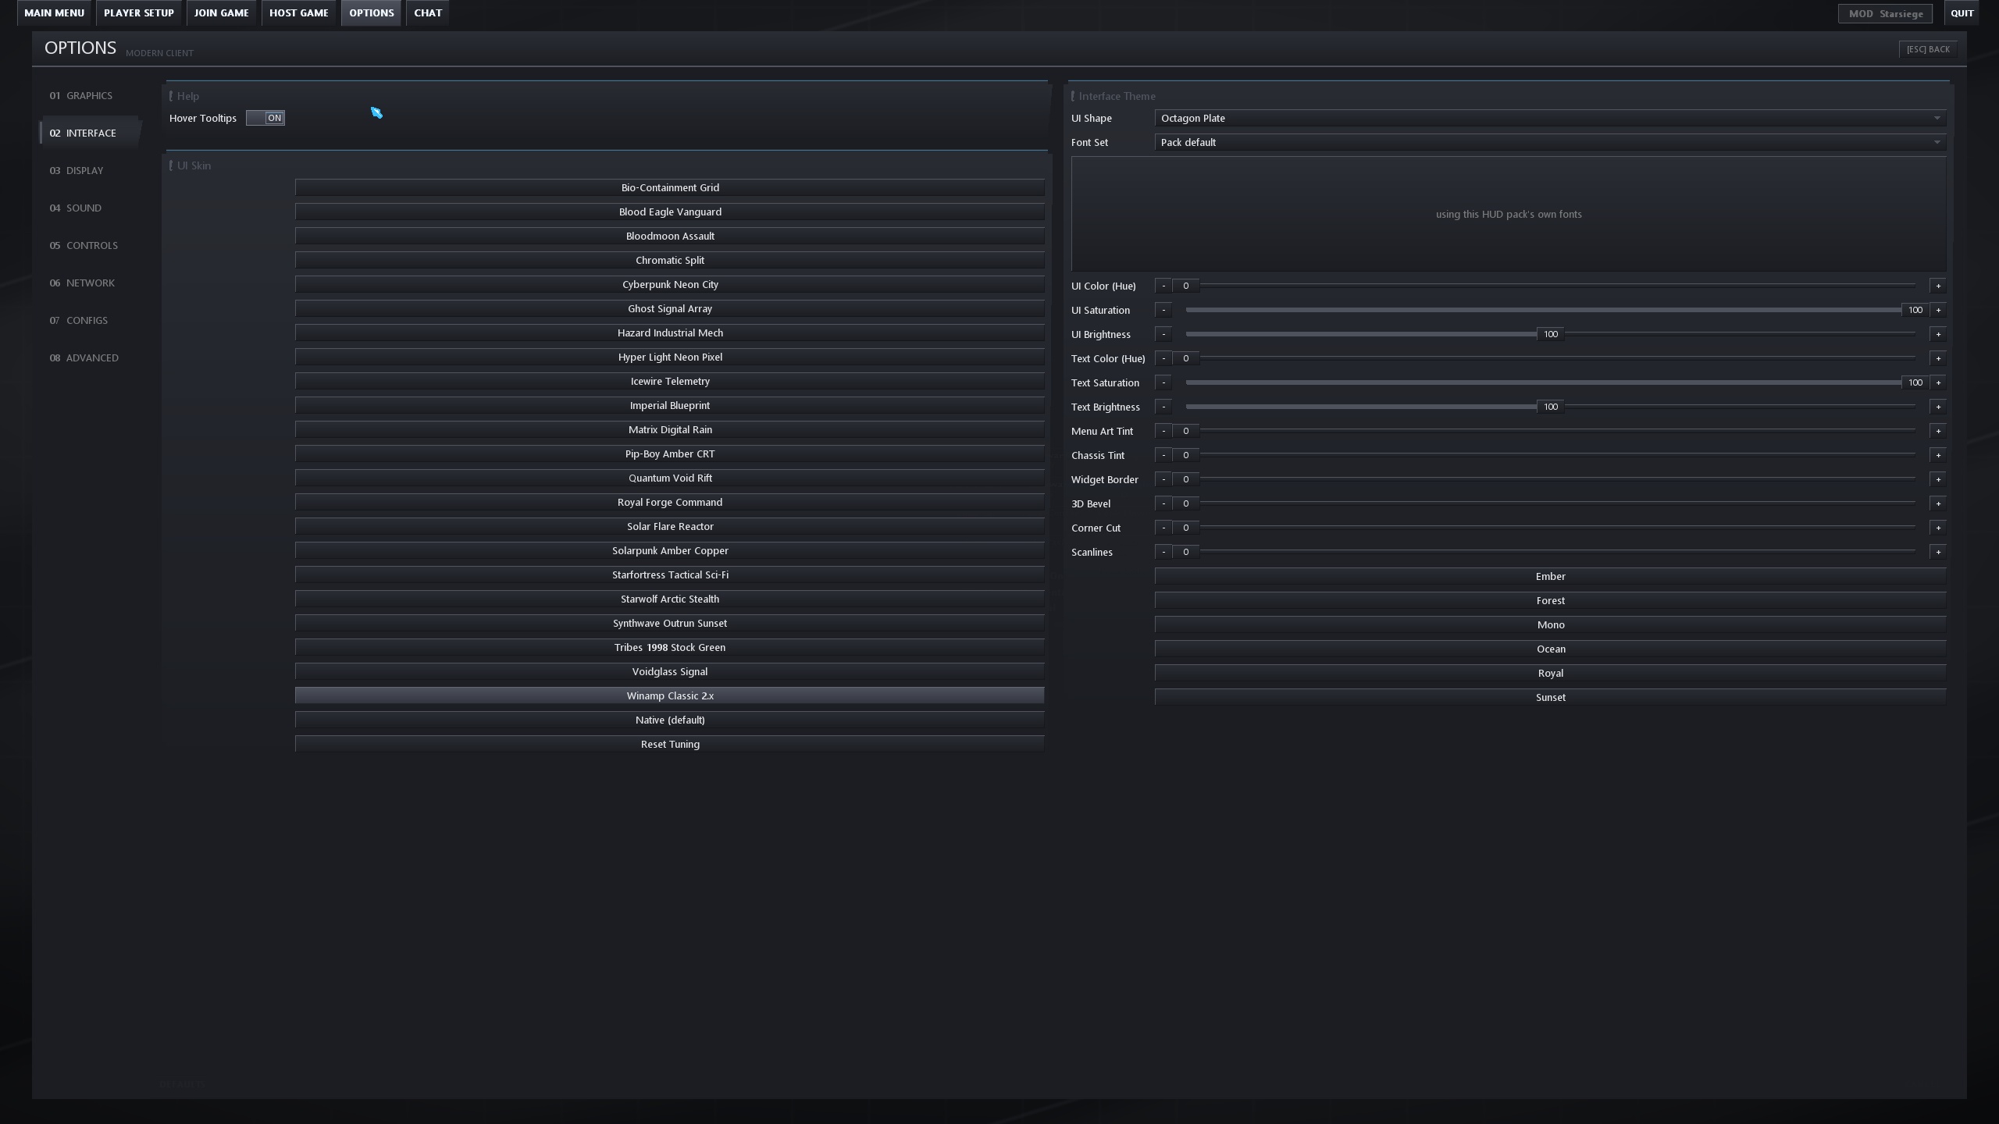
Task: Apply the Quantum Void Rift skin
Action: tap(670, 478)
